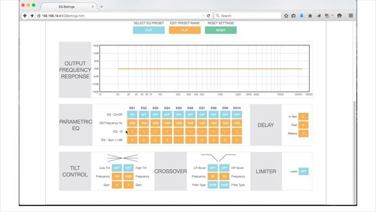Viewport: 376px width, 212px height.
Task: Edit the EQ2 frequency field
Action: pos(143,123)
